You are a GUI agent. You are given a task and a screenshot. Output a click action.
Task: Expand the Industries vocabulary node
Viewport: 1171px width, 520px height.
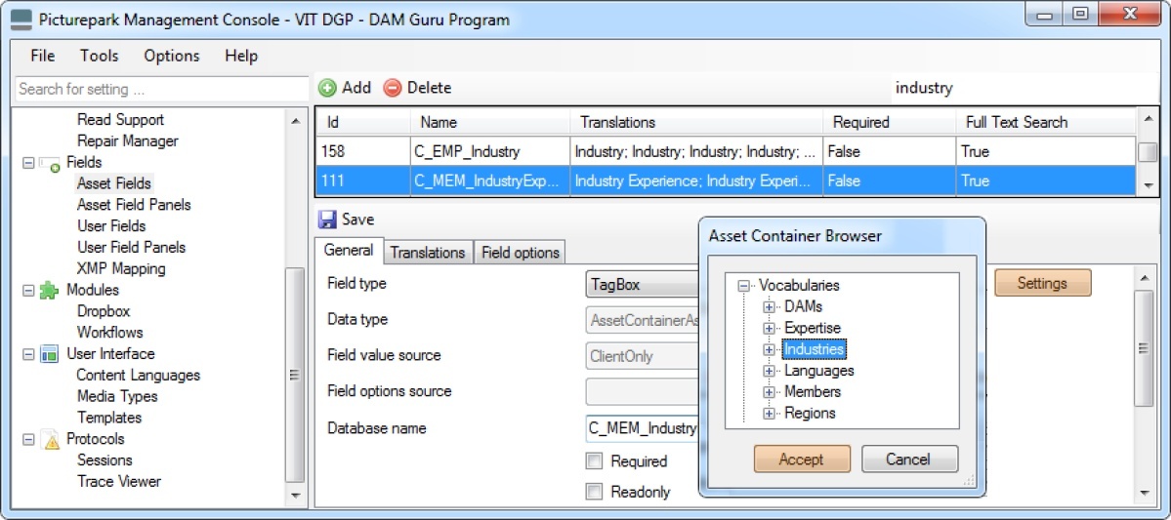tap(769, 349)
